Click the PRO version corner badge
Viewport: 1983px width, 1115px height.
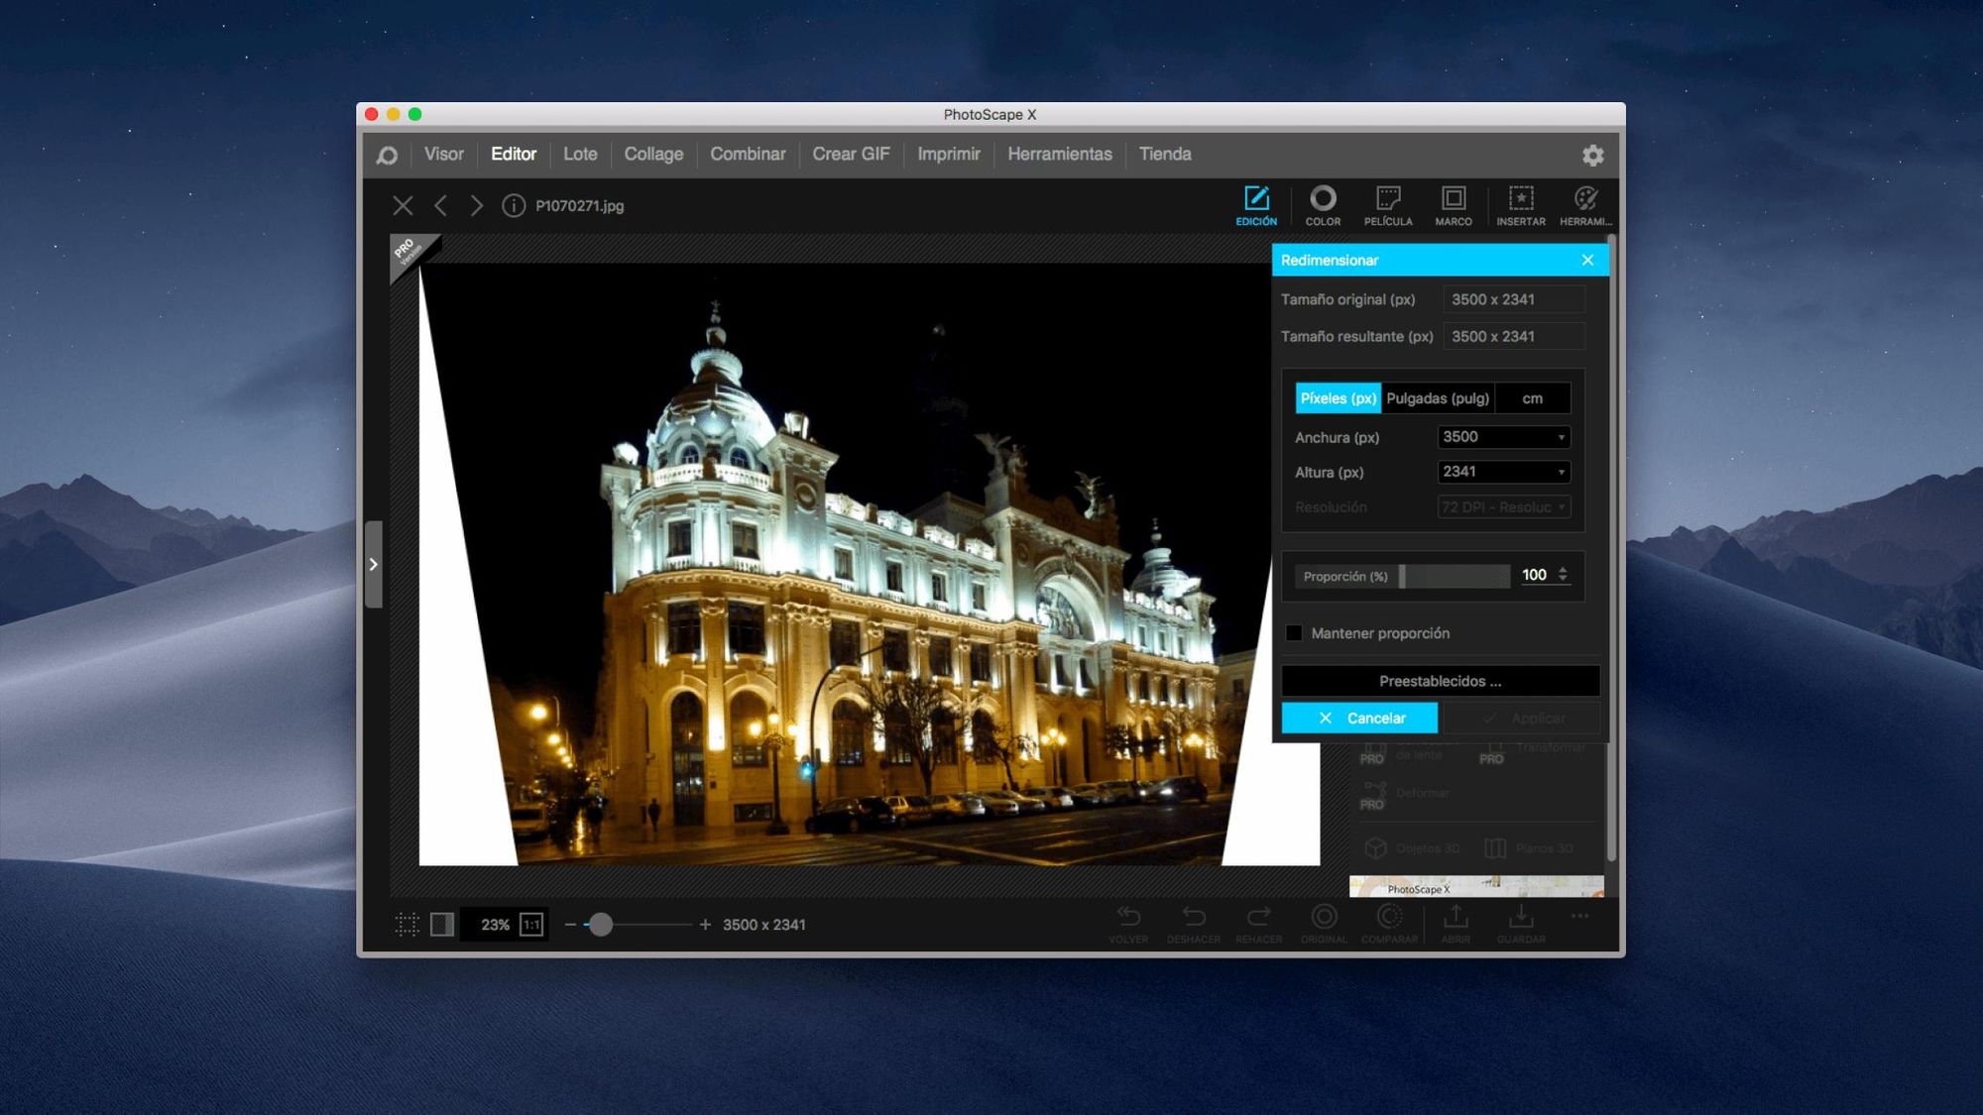point(408,254)
